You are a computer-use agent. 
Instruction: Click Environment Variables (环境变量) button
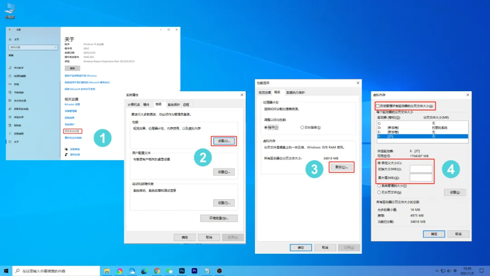[x=219, y=218]
